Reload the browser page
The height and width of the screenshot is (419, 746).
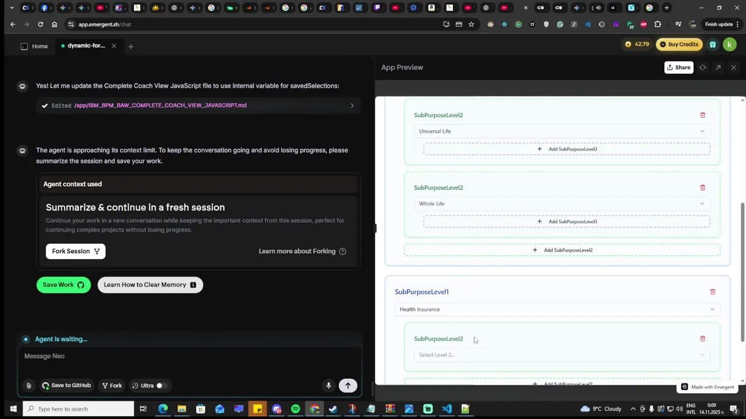[40, 24]
